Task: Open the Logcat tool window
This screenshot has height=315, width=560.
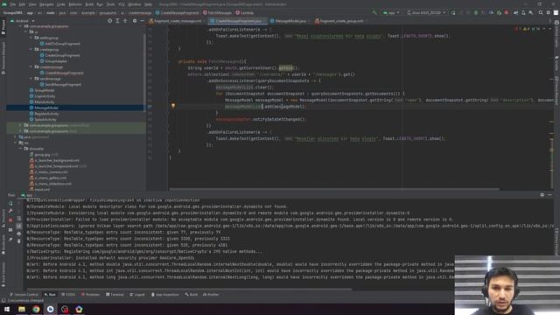Action: (x=137, y=295)
